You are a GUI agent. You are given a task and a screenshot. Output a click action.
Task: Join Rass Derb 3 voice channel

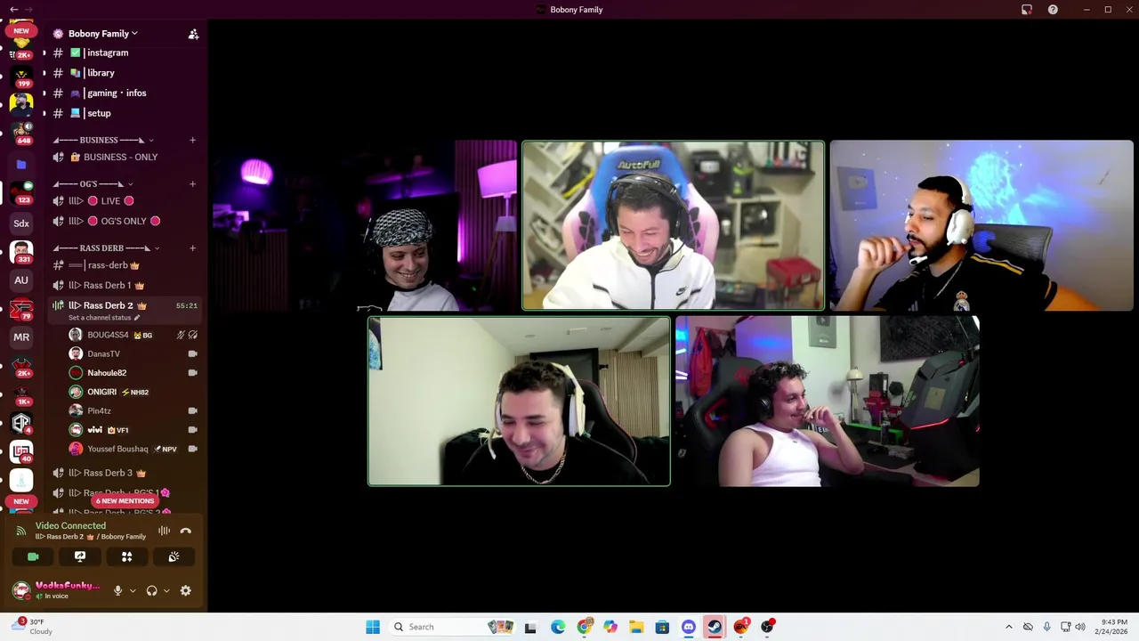tap(125, 473)
